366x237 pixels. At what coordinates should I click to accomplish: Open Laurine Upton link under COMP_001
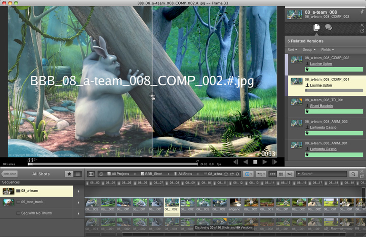point(321,85)
